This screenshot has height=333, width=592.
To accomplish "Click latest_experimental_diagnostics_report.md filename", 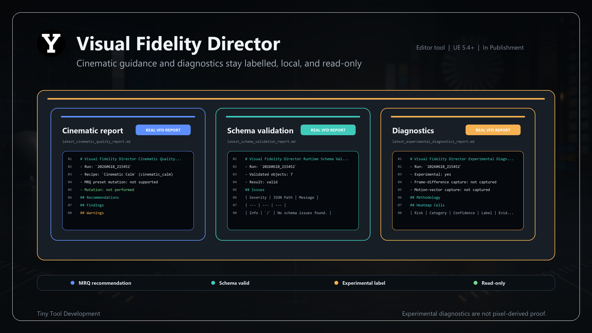I will tap(433, 142).
